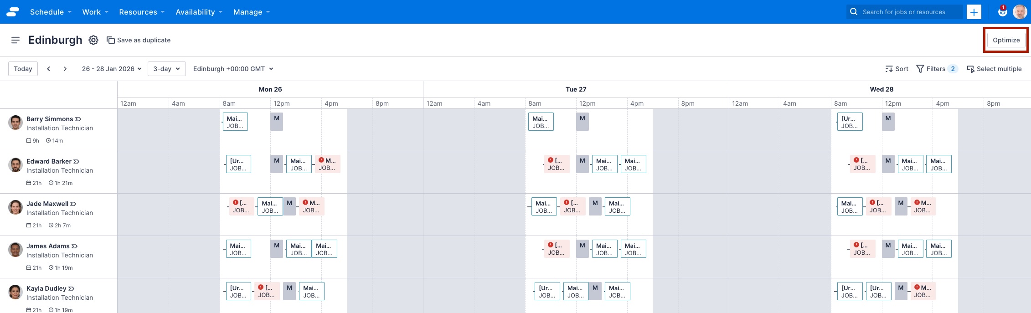
Task: Open the Filters panel
Action: pyautogui.click(x=936, y=69)
